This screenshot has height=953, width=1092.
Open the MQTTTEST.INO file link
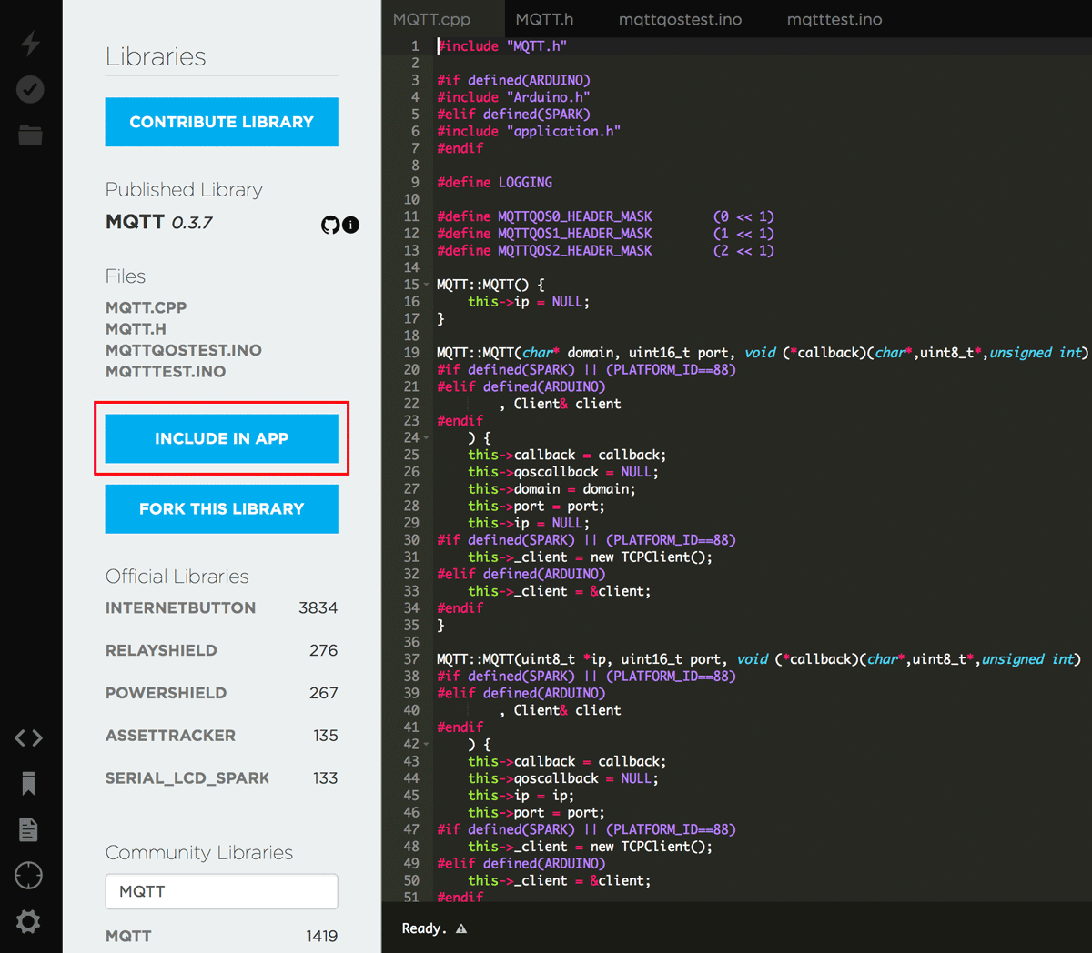click(x=166, y=371)
